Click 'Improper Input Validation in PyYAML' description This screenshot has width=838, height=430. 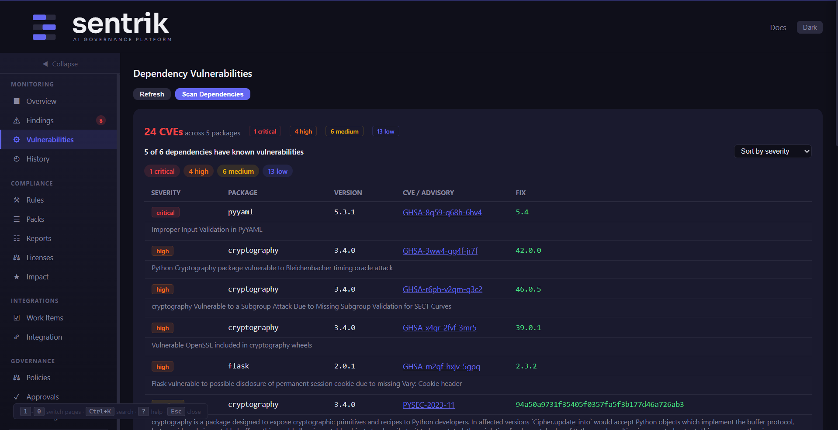pyautogui.click(x=207, y=230)
